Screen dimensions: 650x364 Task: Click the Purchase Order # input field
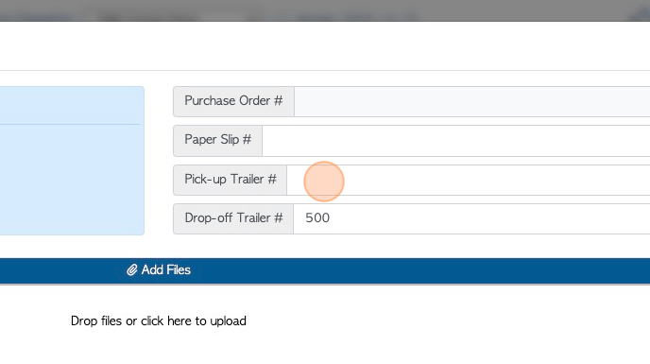click(472, 101)
